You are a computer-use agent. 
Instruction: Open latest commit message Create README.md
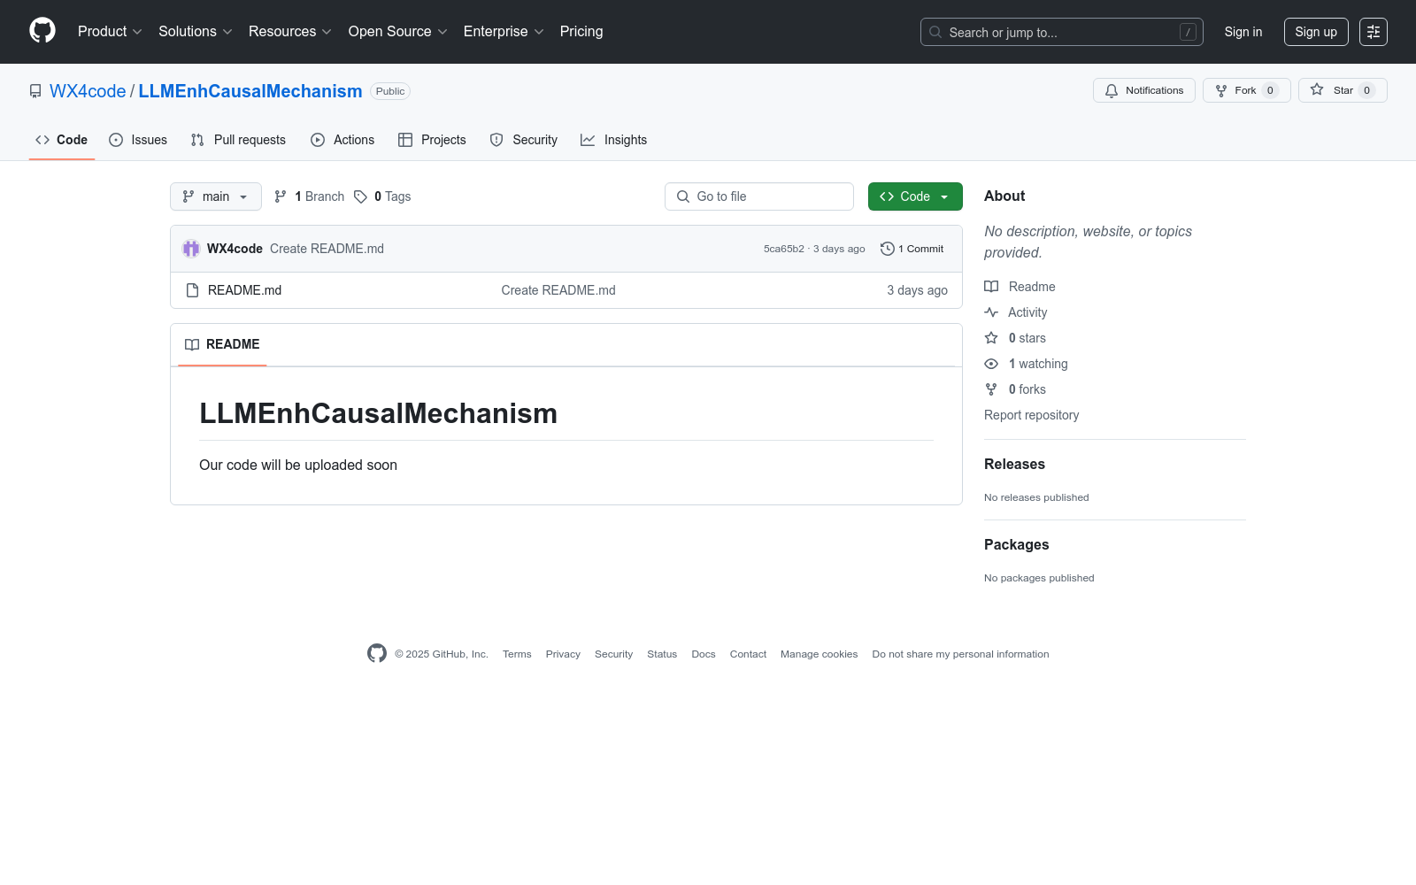(327, 249)
